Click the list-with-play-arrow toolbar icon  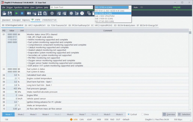[x=59, y=13]
